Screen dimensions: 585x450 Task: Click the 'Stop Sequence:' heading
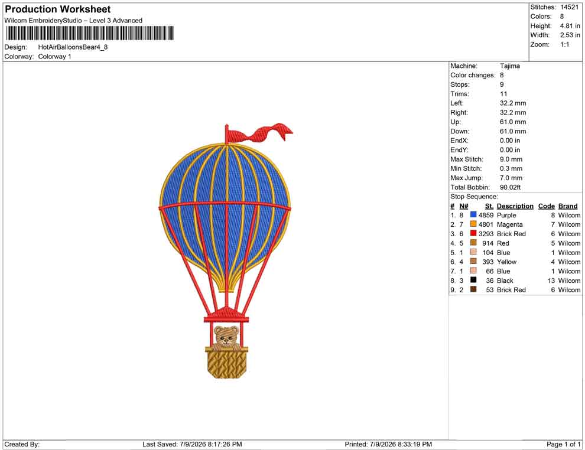474,197
